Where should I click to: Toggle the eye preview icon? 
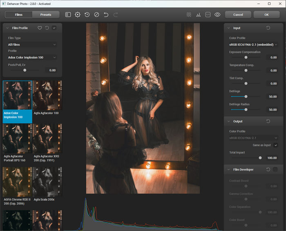pos(217,15)
